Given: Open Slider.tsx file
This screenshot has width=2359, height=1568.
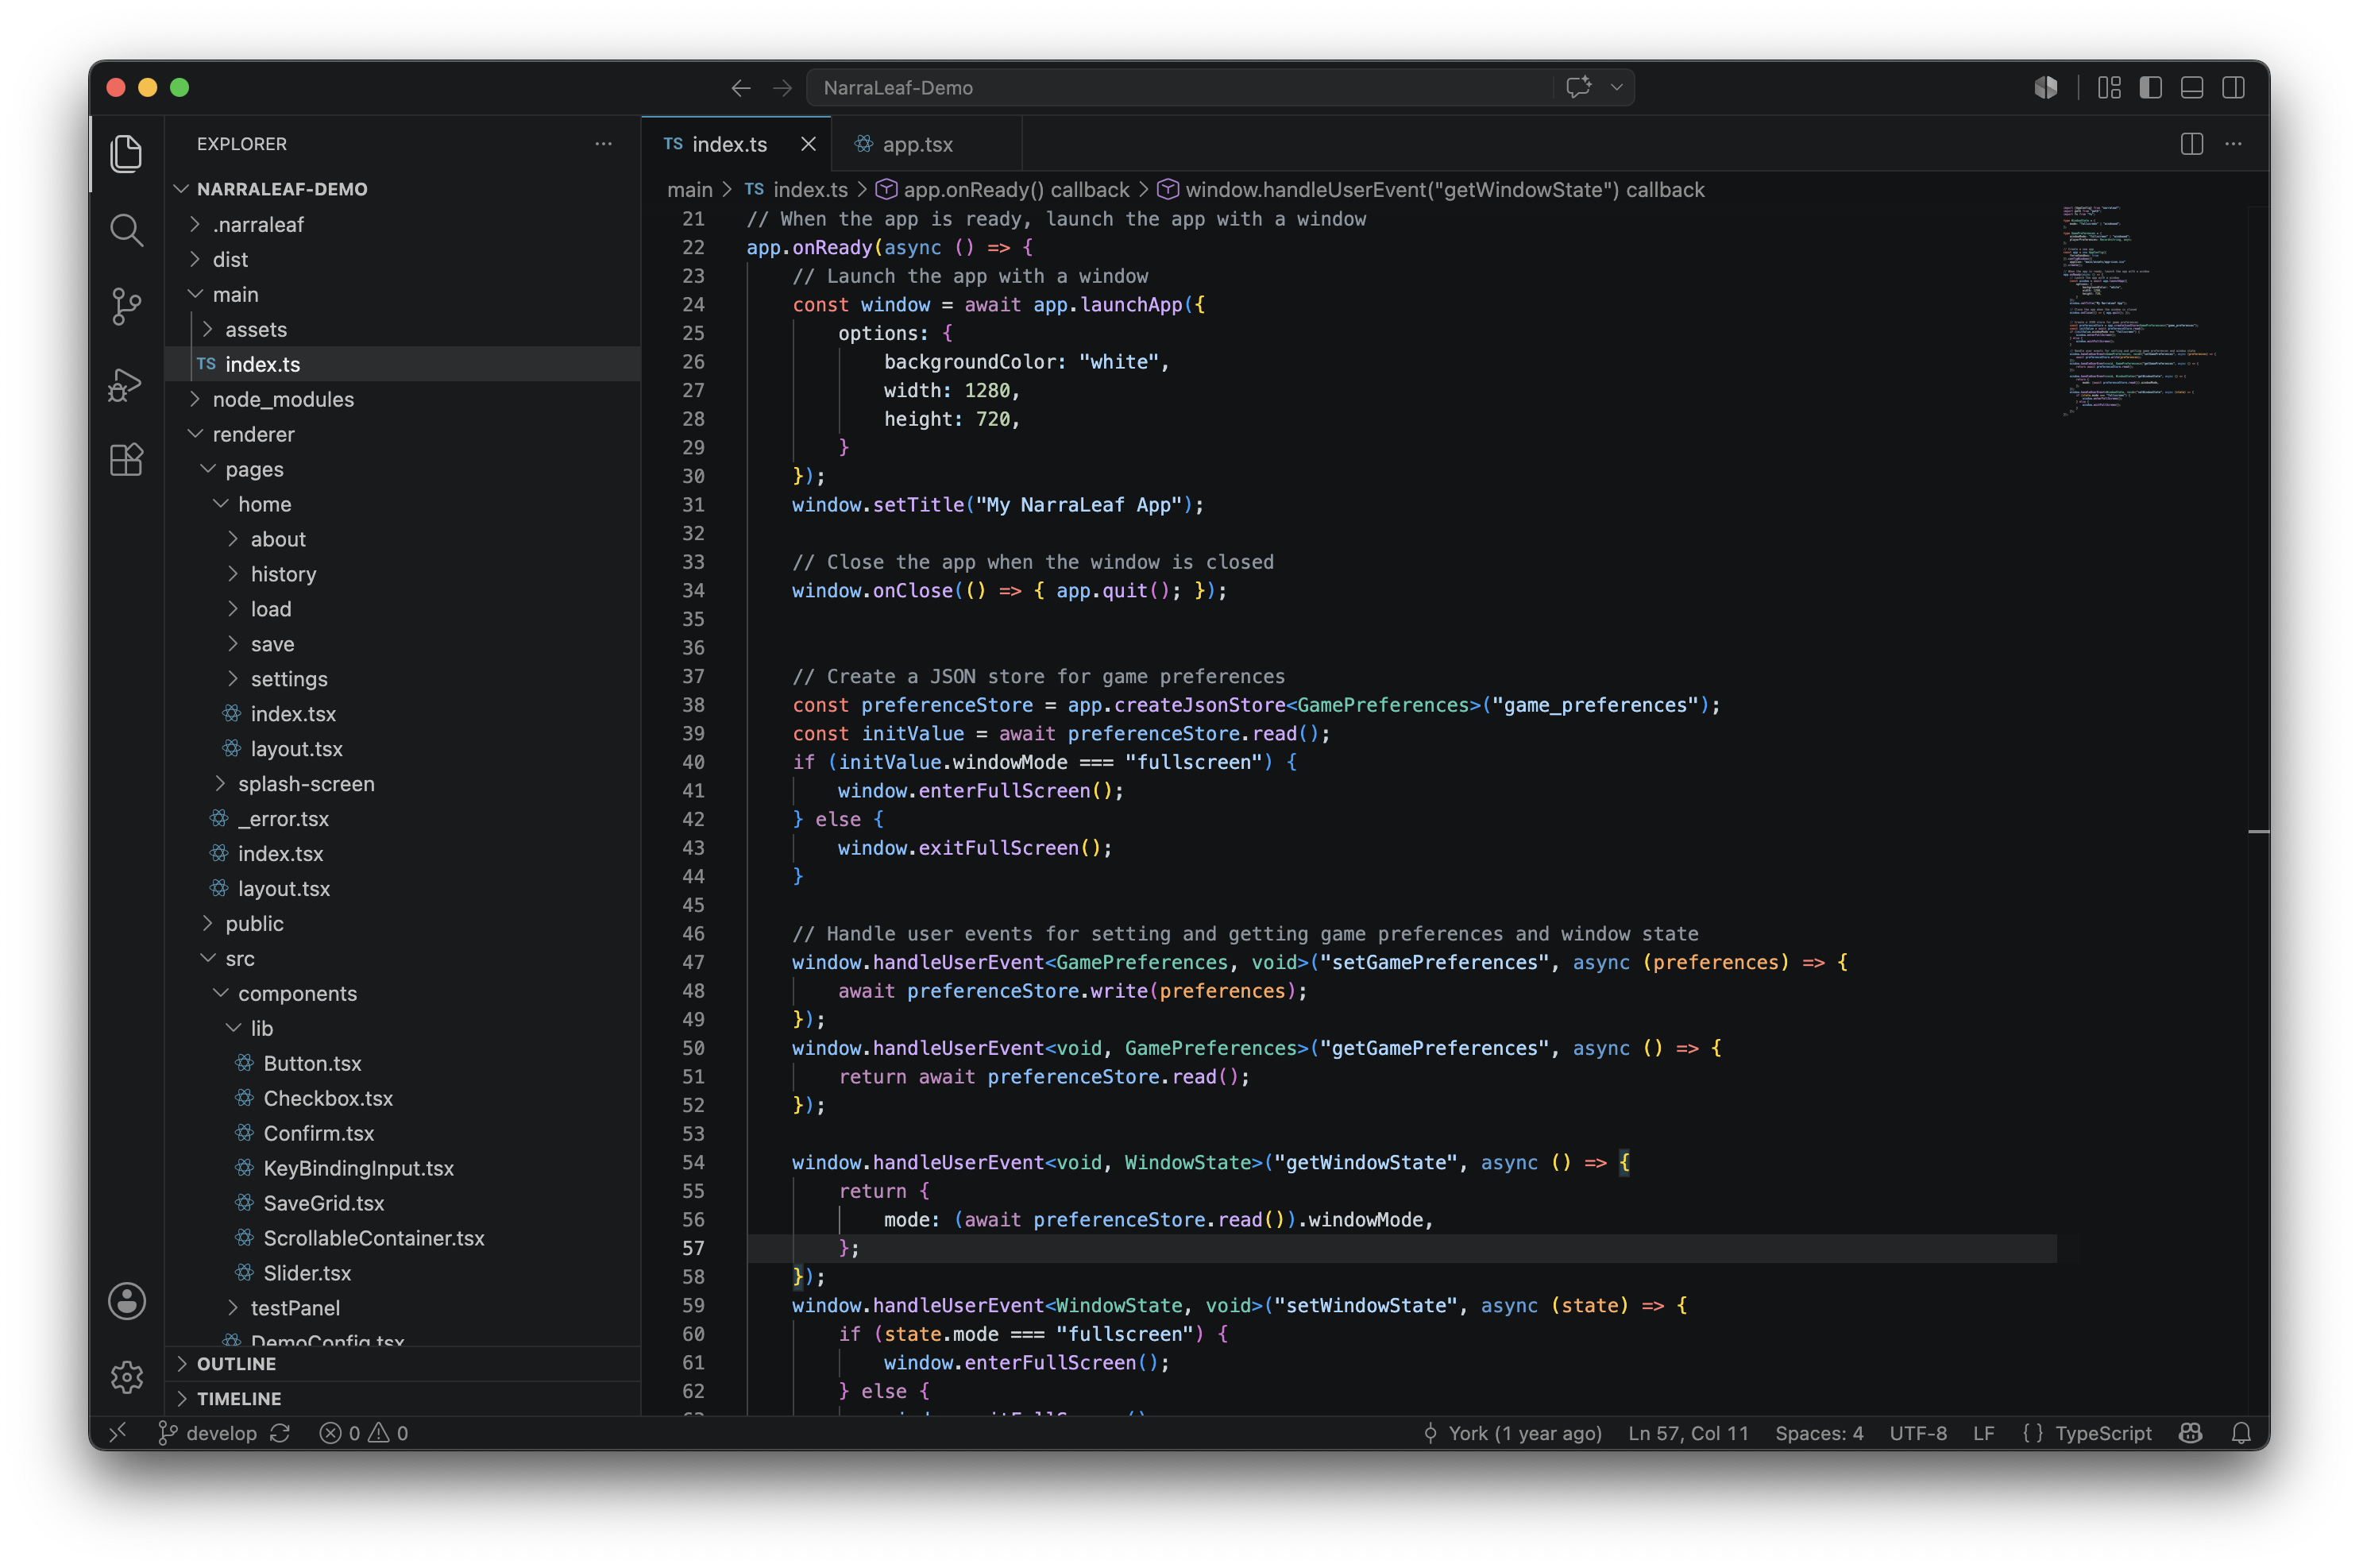Looking at the screenshot, I should [x=403, y=1273].
